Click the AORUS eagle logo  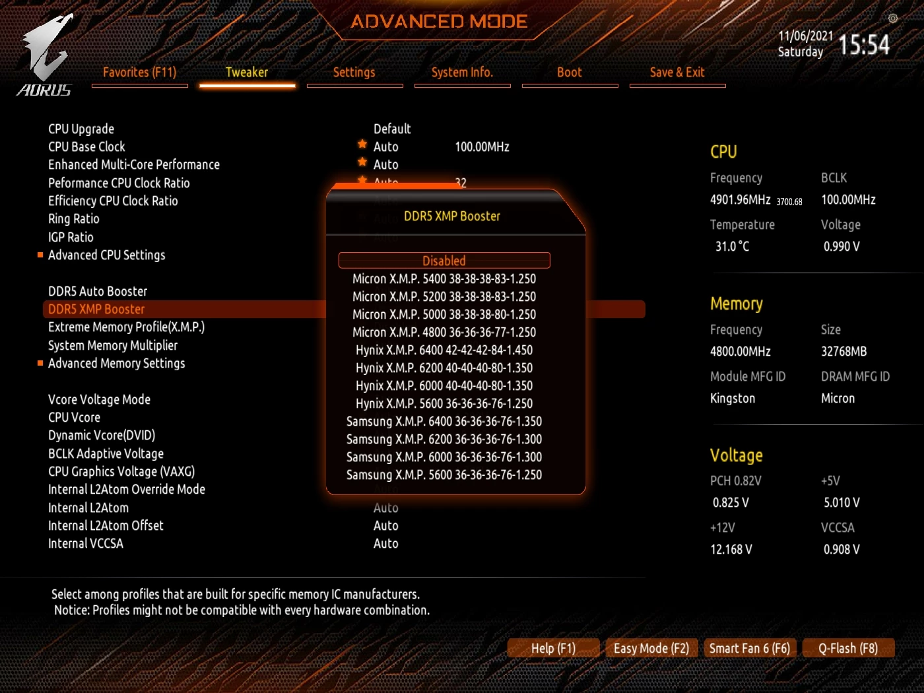point(46,55)
